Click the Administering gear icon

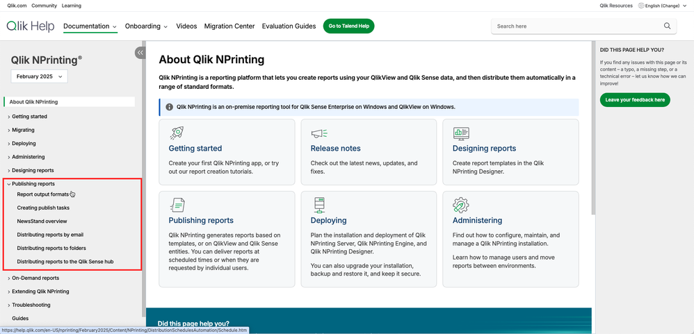point(461,205)
